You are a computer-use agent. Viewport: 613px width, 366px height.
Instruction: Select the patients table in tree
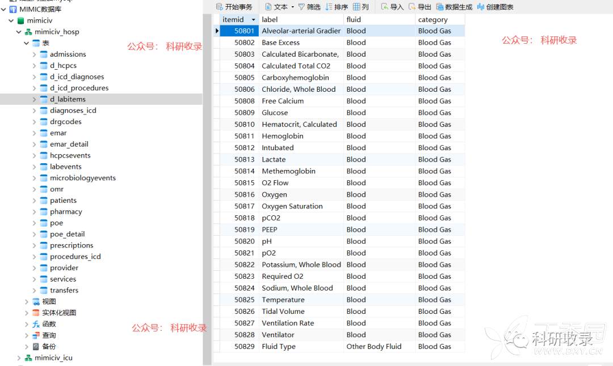(x=63, y=201)
